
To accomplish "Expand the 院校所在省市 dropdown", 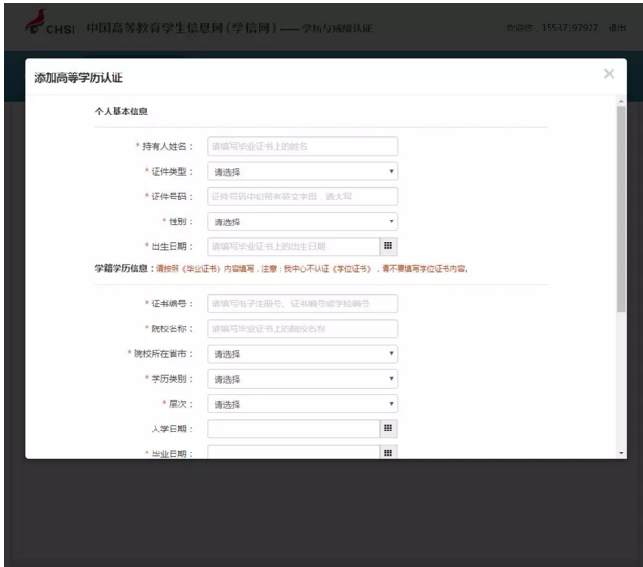I will [x=301, y=354].
